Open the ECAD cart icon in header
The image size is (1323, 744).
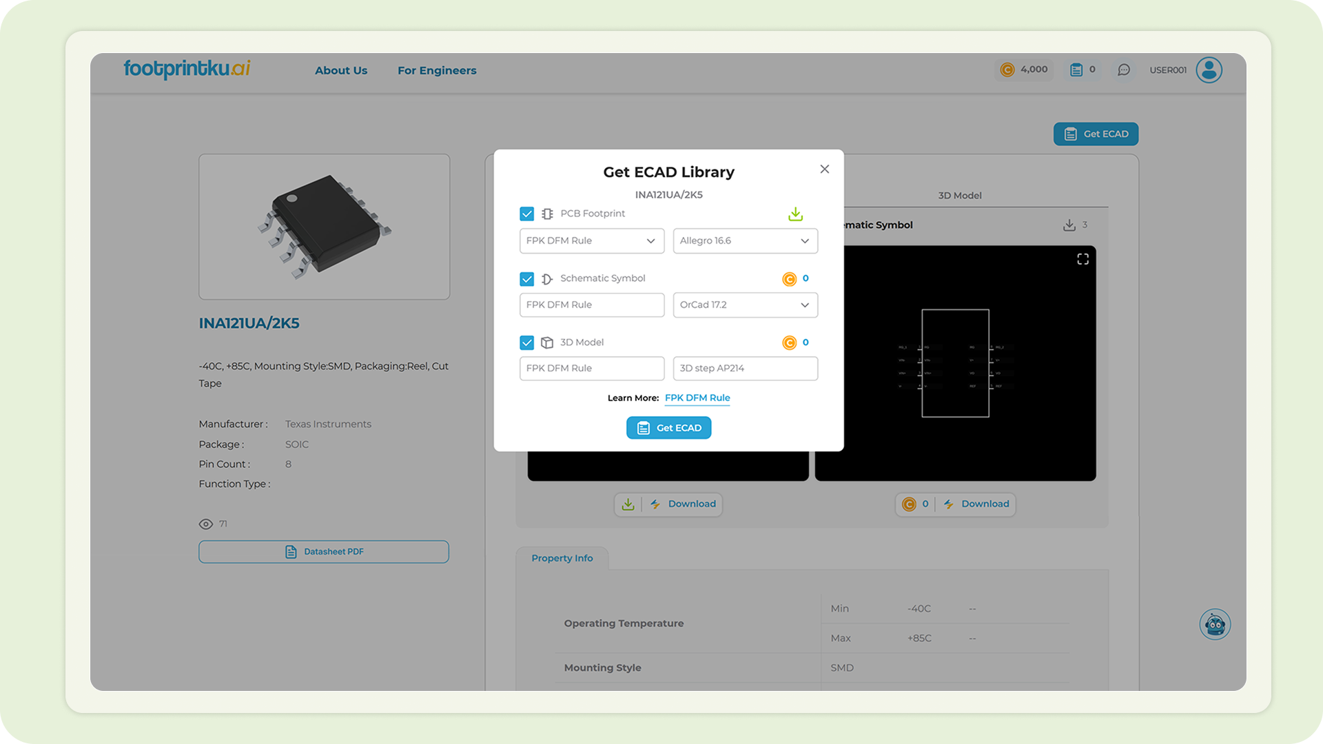[1076, 70]
